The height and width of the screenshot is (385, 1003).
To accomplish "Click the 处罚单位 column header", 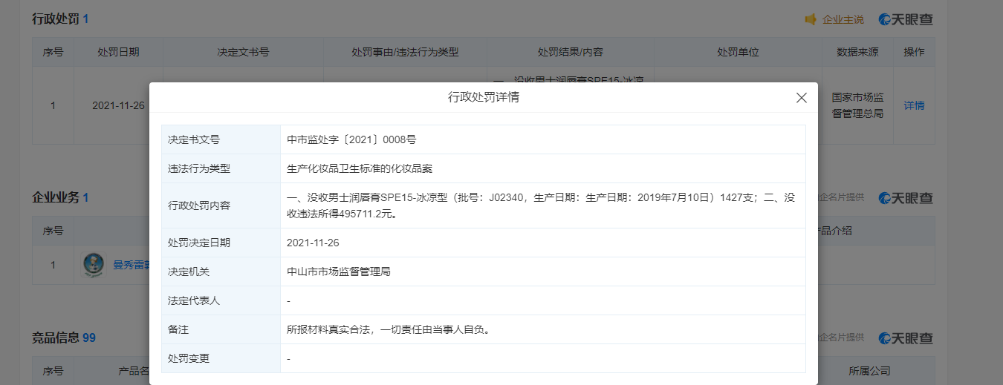I will click(737, 53).
